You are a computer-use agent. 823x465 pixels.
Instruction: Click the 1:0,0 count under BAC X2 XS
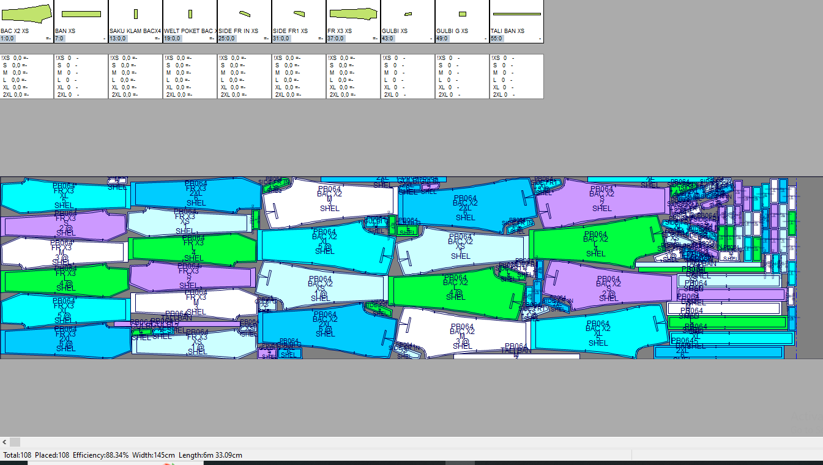pos(9,39)
